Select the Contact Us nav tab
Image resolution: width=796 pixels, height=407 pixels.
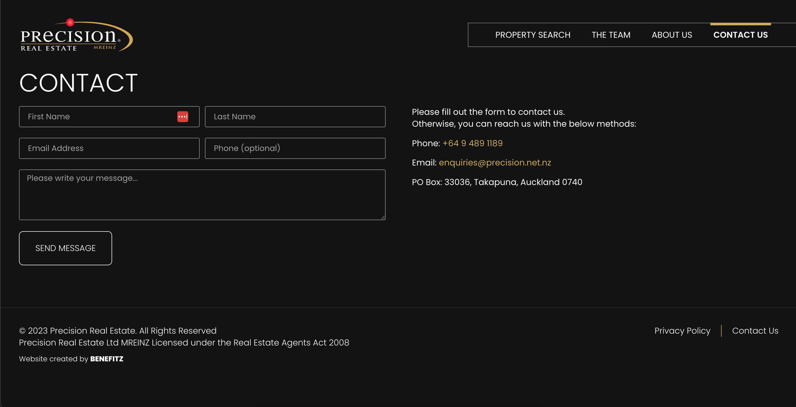coord(740,35)
